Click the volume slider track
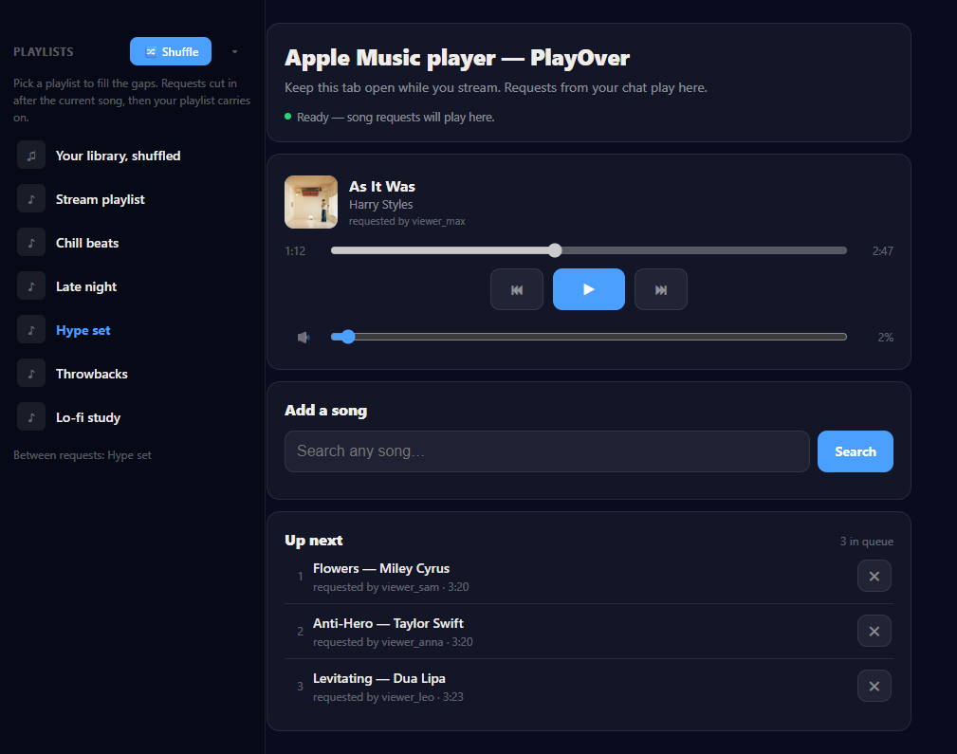The width and height of the screenshot is (957, 754). point(588,337)
